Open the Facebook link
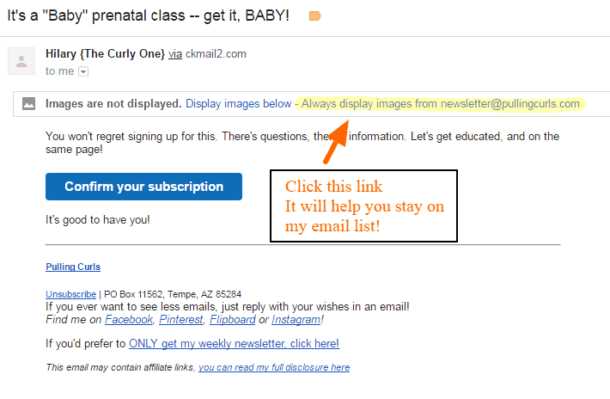 [x=129, y=320]
